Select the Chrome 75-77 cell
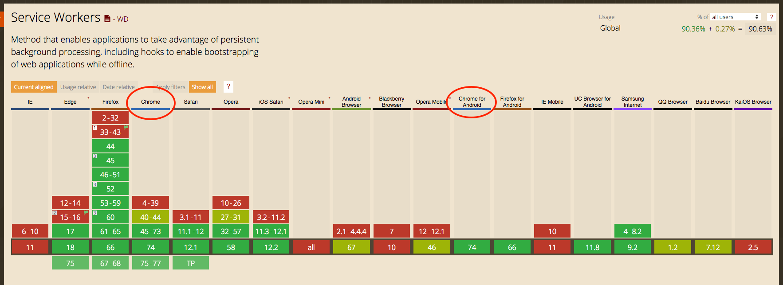This screenshot has width=783, height=285. point(151,263)
